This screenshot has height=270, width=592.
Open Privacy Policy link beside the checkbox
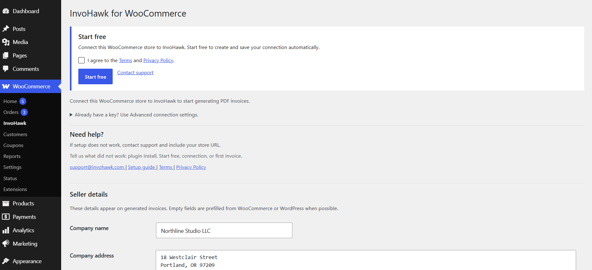point(158,61)
